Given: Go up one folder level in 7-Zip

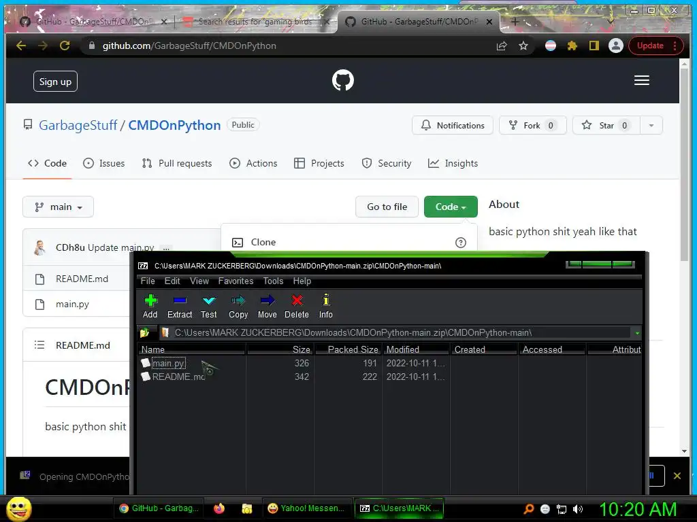Looking at the screenshot, I should pos(144,332).
